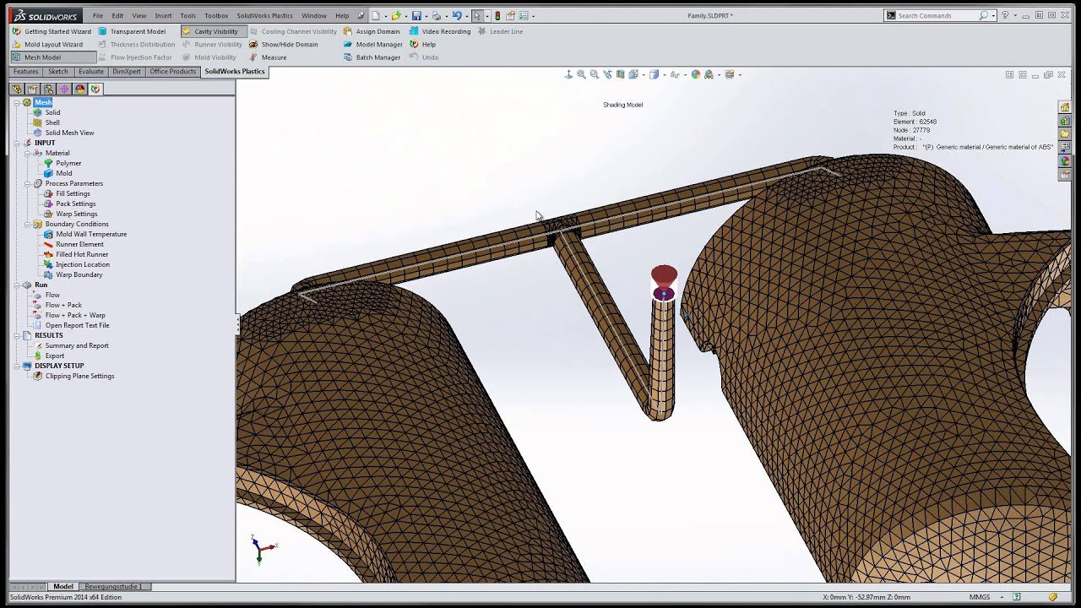Collapse the Mesh tree node

[x=16, y=102]
